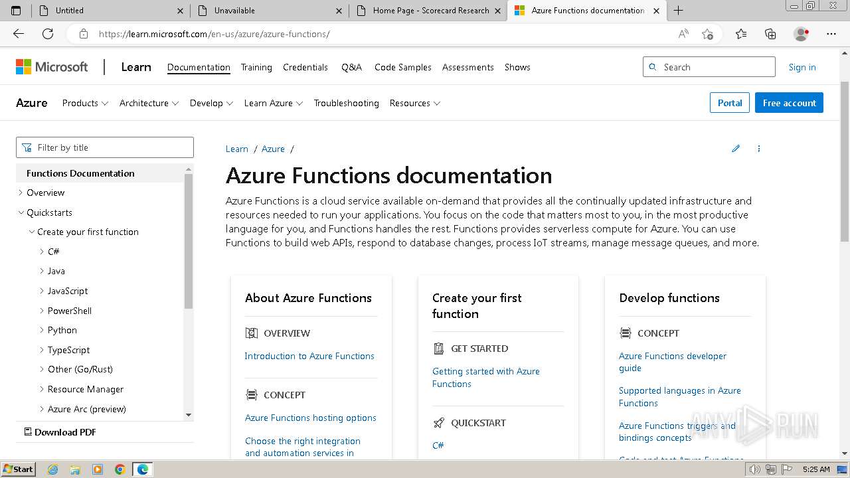Open Assessments in top nav
This screenshot has width=850, height=478.
pyautogui.click(x=468, y=67)
